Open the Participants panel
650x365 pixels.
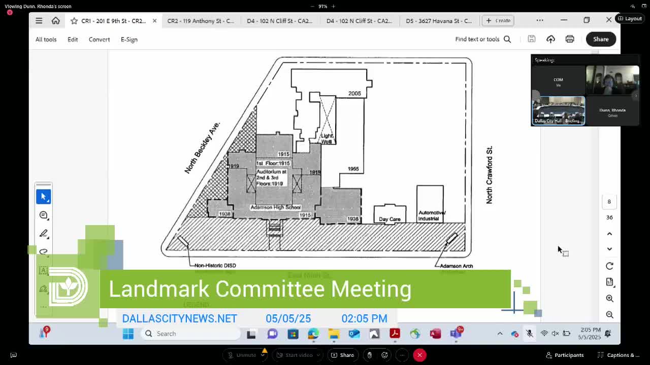(565, 355)
